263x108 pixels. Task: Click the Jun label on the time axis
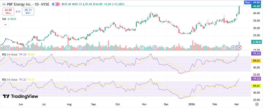tap(21, 104)
